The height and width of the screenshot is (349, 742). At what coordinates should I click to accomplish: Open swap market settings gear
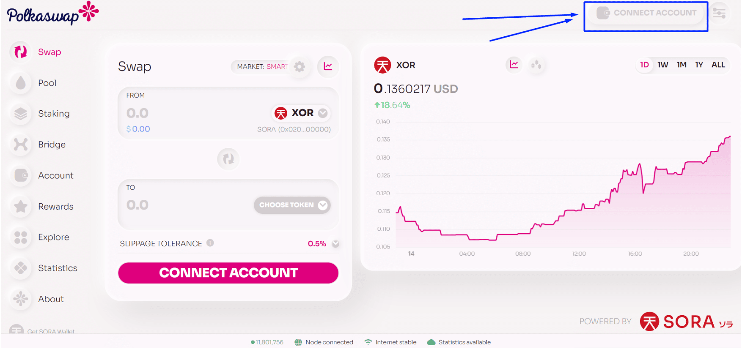(300, 67)
